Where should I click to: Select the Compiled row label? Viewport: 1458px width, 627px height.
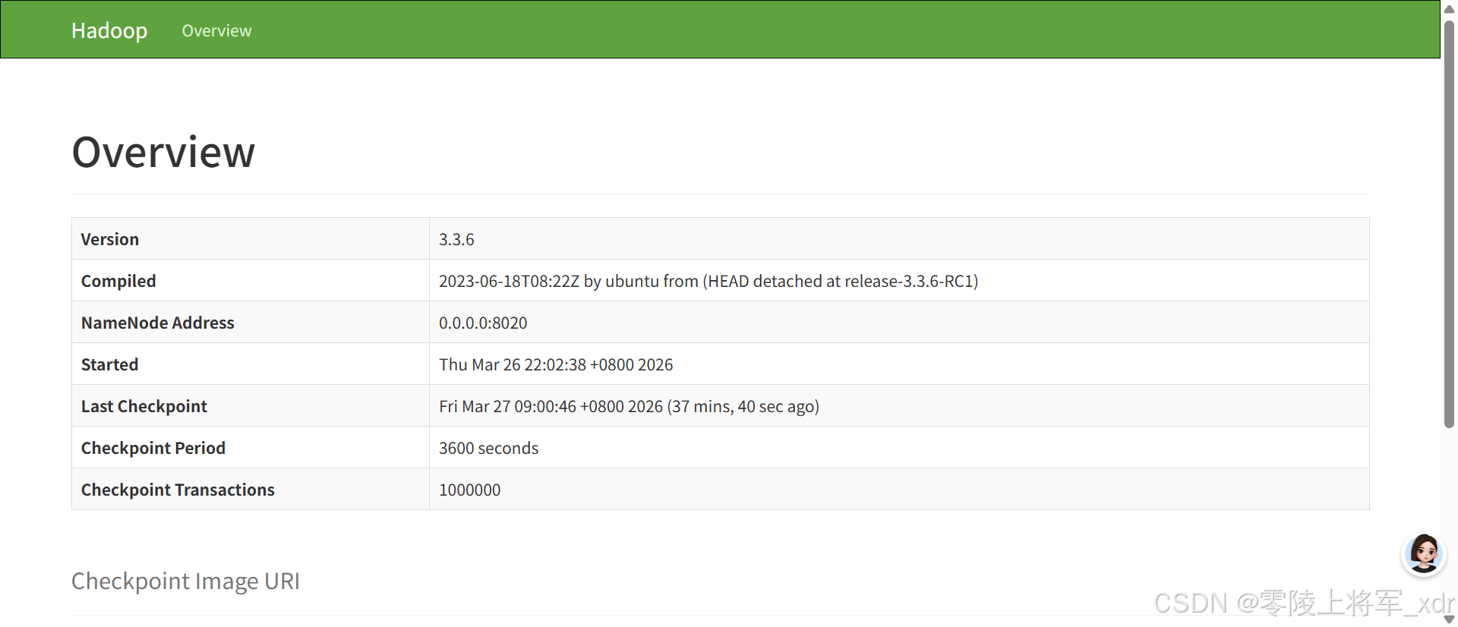click(x=118, y=281)
